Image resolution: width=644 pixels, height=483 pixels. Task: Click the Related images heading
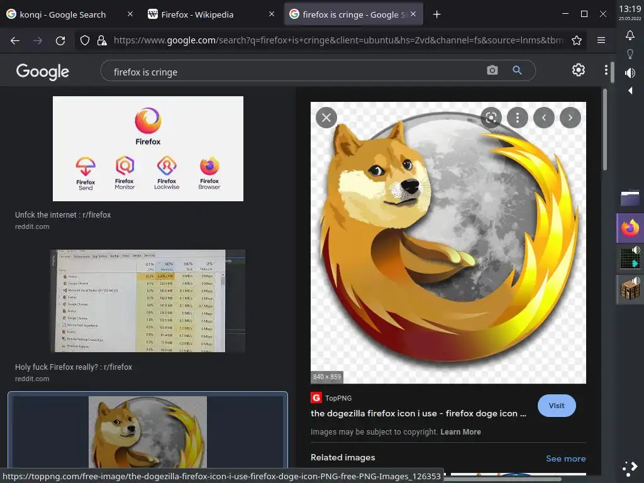(343, 458)
